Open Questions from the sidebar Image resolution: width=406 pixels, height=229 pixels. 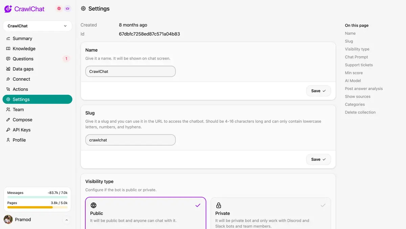pos(23,58)
